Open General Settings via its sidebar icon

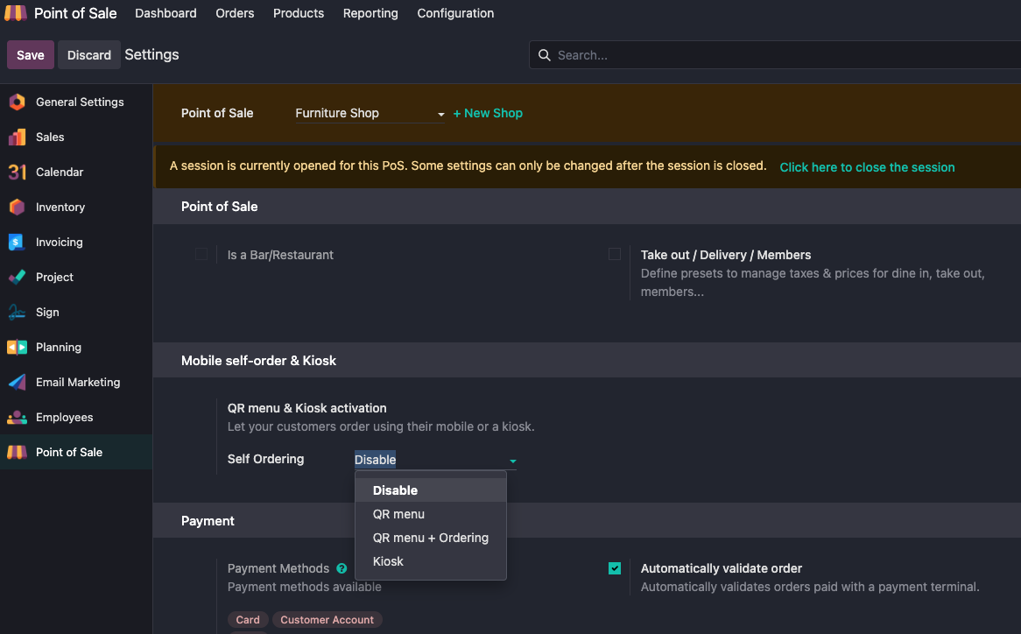point(17,102)
